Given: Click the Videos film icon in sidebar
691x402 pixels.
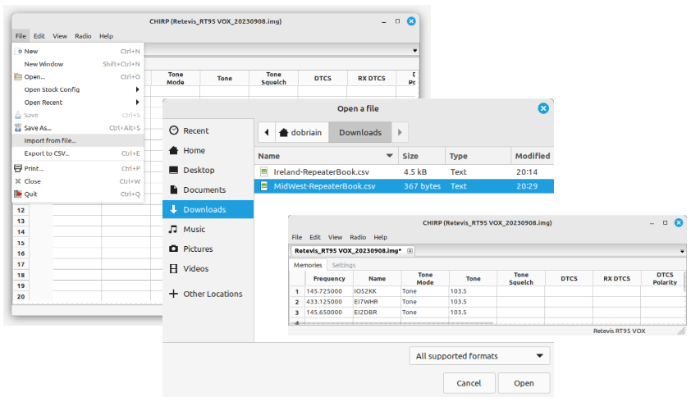Looking at the screenshot, I should point(174,268).
